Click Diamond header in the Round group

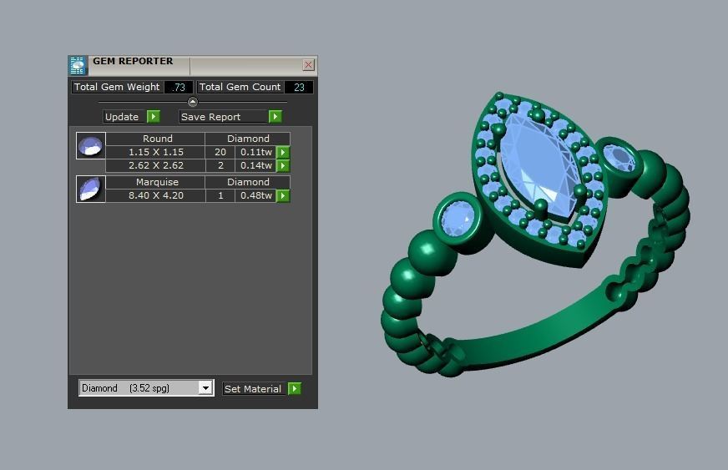click(x=248, y=139)
